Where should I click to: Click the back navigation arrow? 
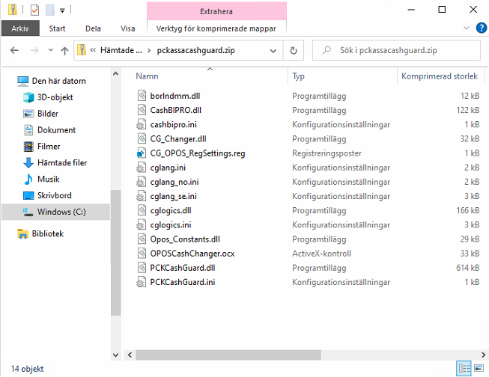[x=14, y=51]
